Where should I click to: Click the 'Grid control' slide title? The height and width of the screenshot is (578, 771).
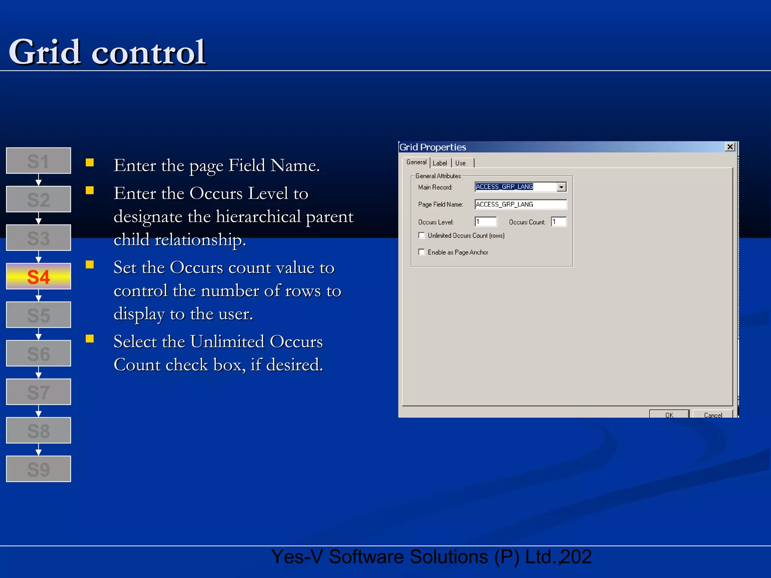(107, 52)
